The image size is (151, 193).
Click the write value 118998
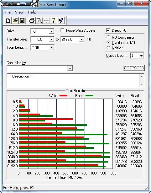tap(121, 111)
